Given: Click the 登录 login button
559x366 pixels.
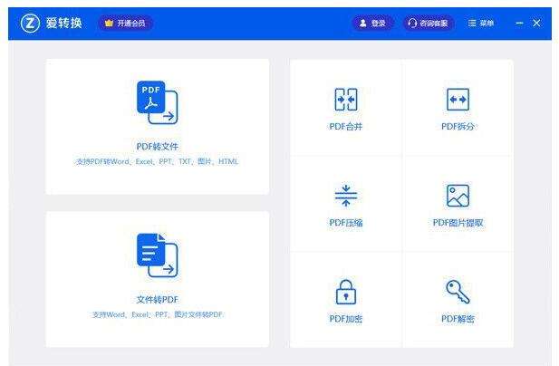Looking at the screenshot, I should [373, 24].
